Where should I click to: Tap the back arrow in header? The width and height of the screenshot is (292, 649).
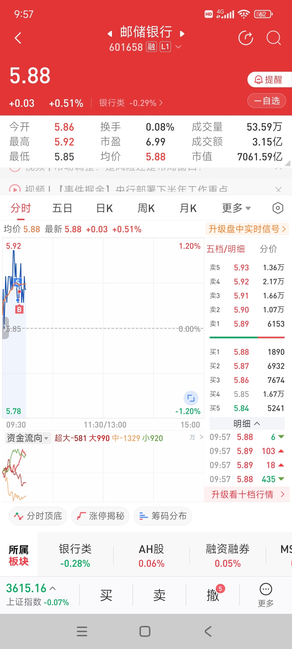tap(18, 38)
